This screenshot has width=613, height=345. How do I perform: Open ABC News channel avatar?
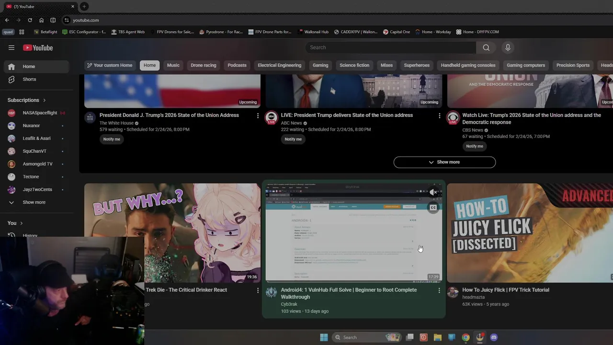pyautogui.click(x=271, y=117)
